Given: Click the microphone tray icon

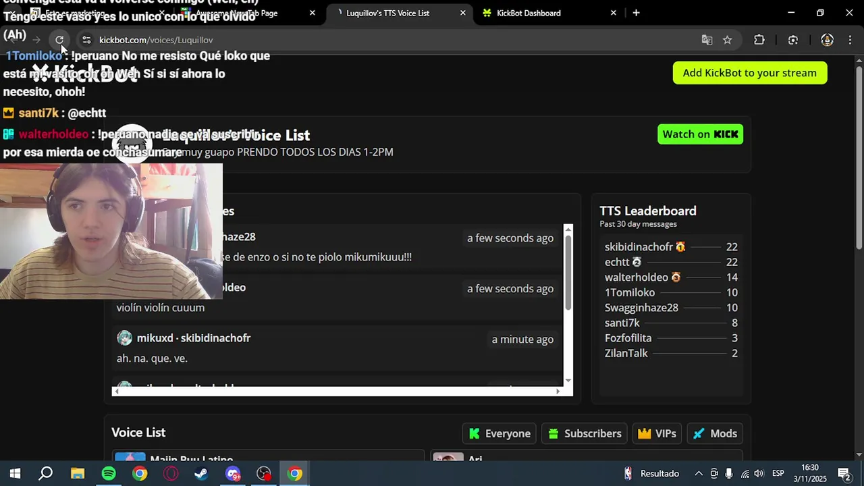Looking at the screenshot, I should click(x=729, y=473).
